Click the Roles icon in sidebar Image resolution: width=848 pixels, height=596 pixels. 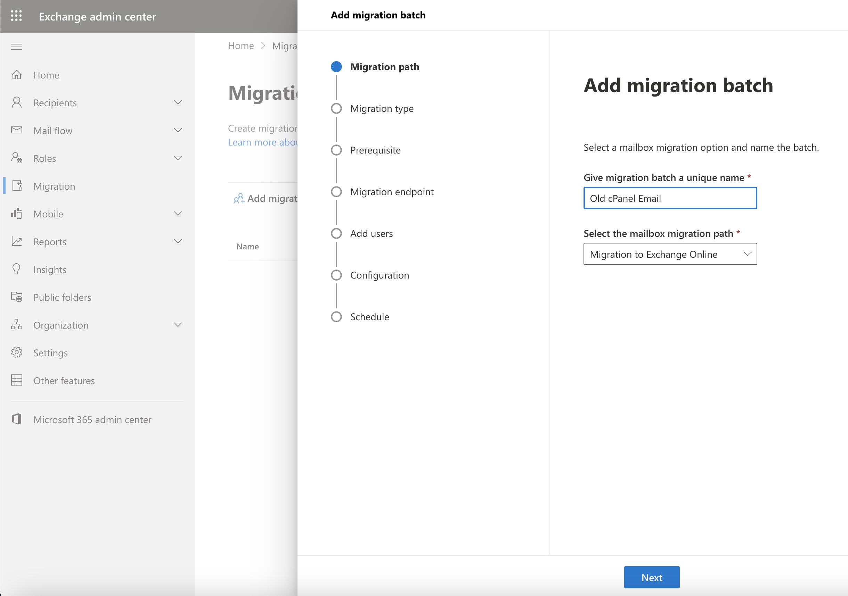17,158
